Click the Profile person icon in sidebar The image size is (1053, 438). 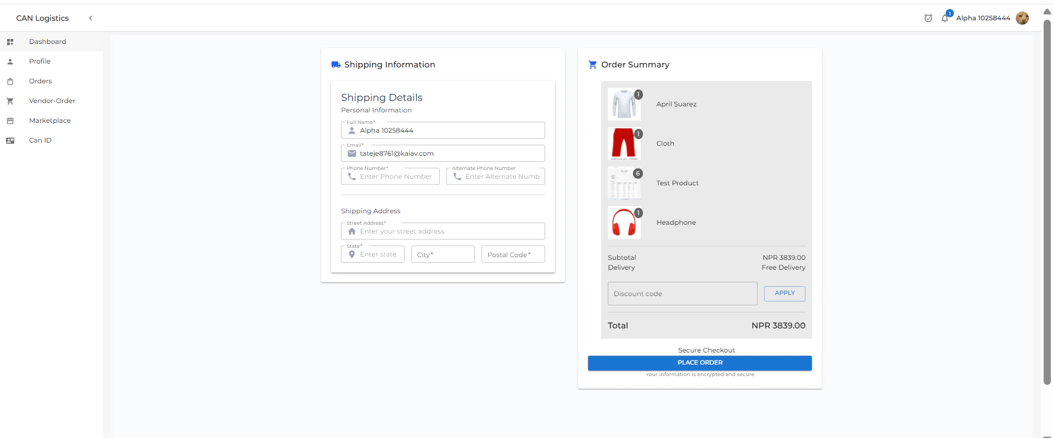coord(10,61)
